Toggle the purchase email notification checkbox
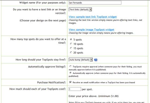Viewport: 150px width, 103px height. 70,82
